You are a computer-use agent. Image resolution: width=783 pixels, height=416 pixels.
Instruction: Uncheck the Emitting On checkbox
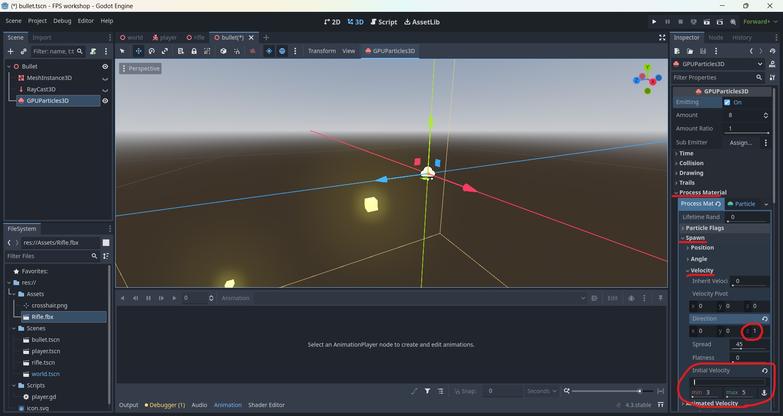(x=727, y=102)
